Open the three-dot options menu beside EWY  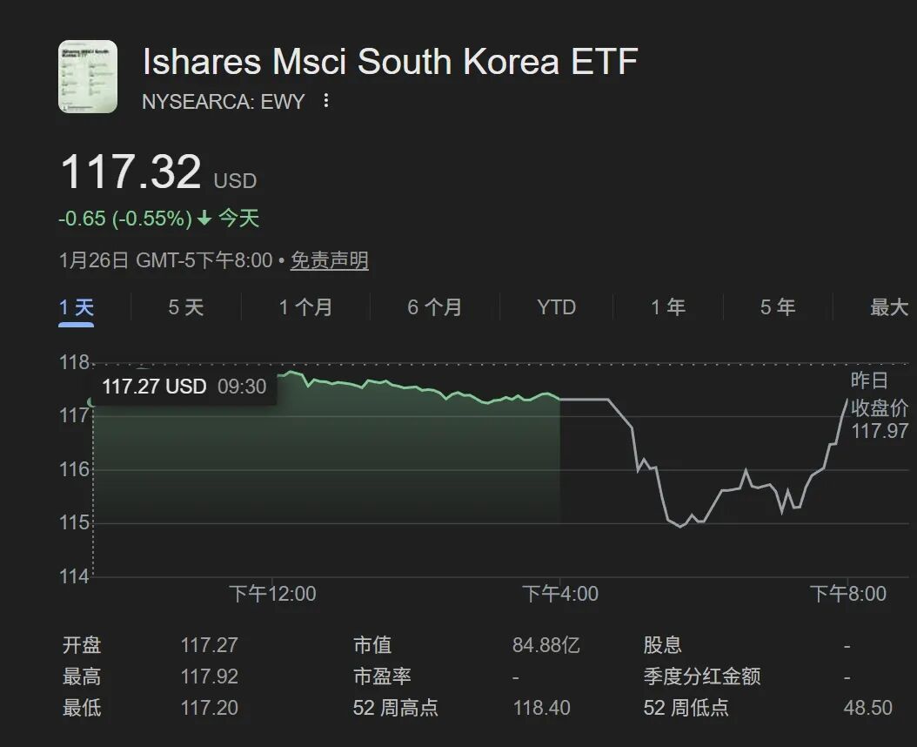[x=325, y=101]
